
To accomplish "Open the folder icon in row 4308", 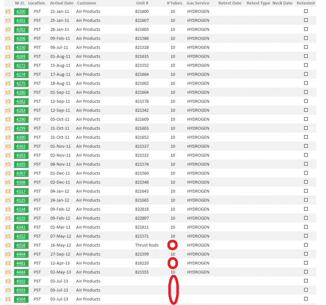I will point(8,182).
